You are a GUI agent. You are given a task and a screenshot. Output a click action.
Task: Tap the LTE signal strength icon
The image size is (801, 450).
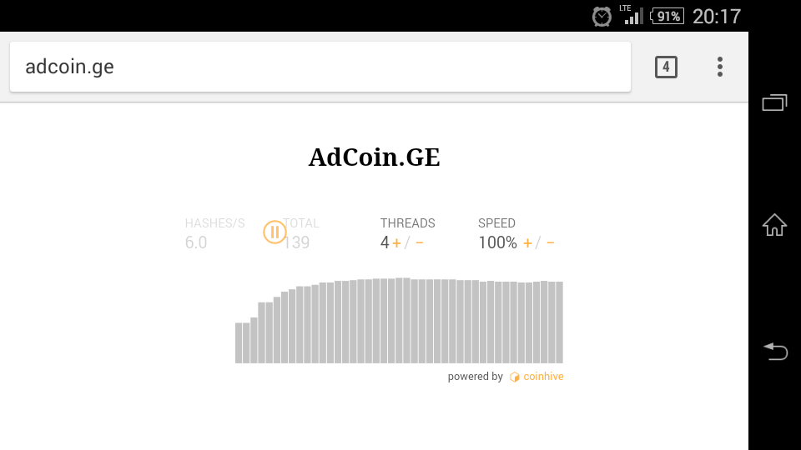(x=632, y=15)
